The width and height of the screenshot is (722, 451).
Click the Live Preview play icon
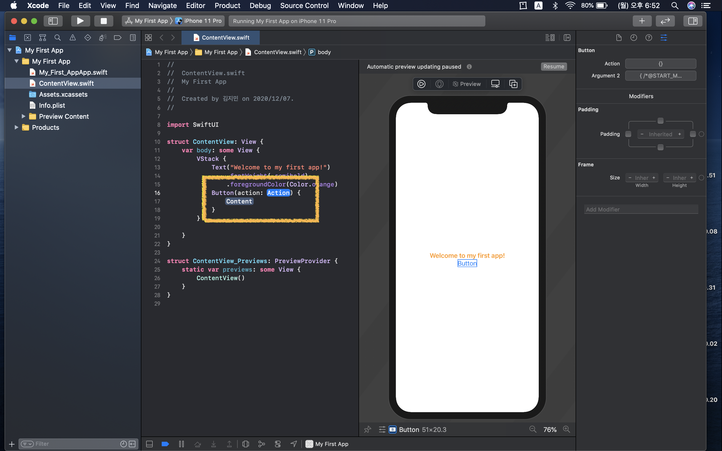pyautogui.click(x=421, y=84)
